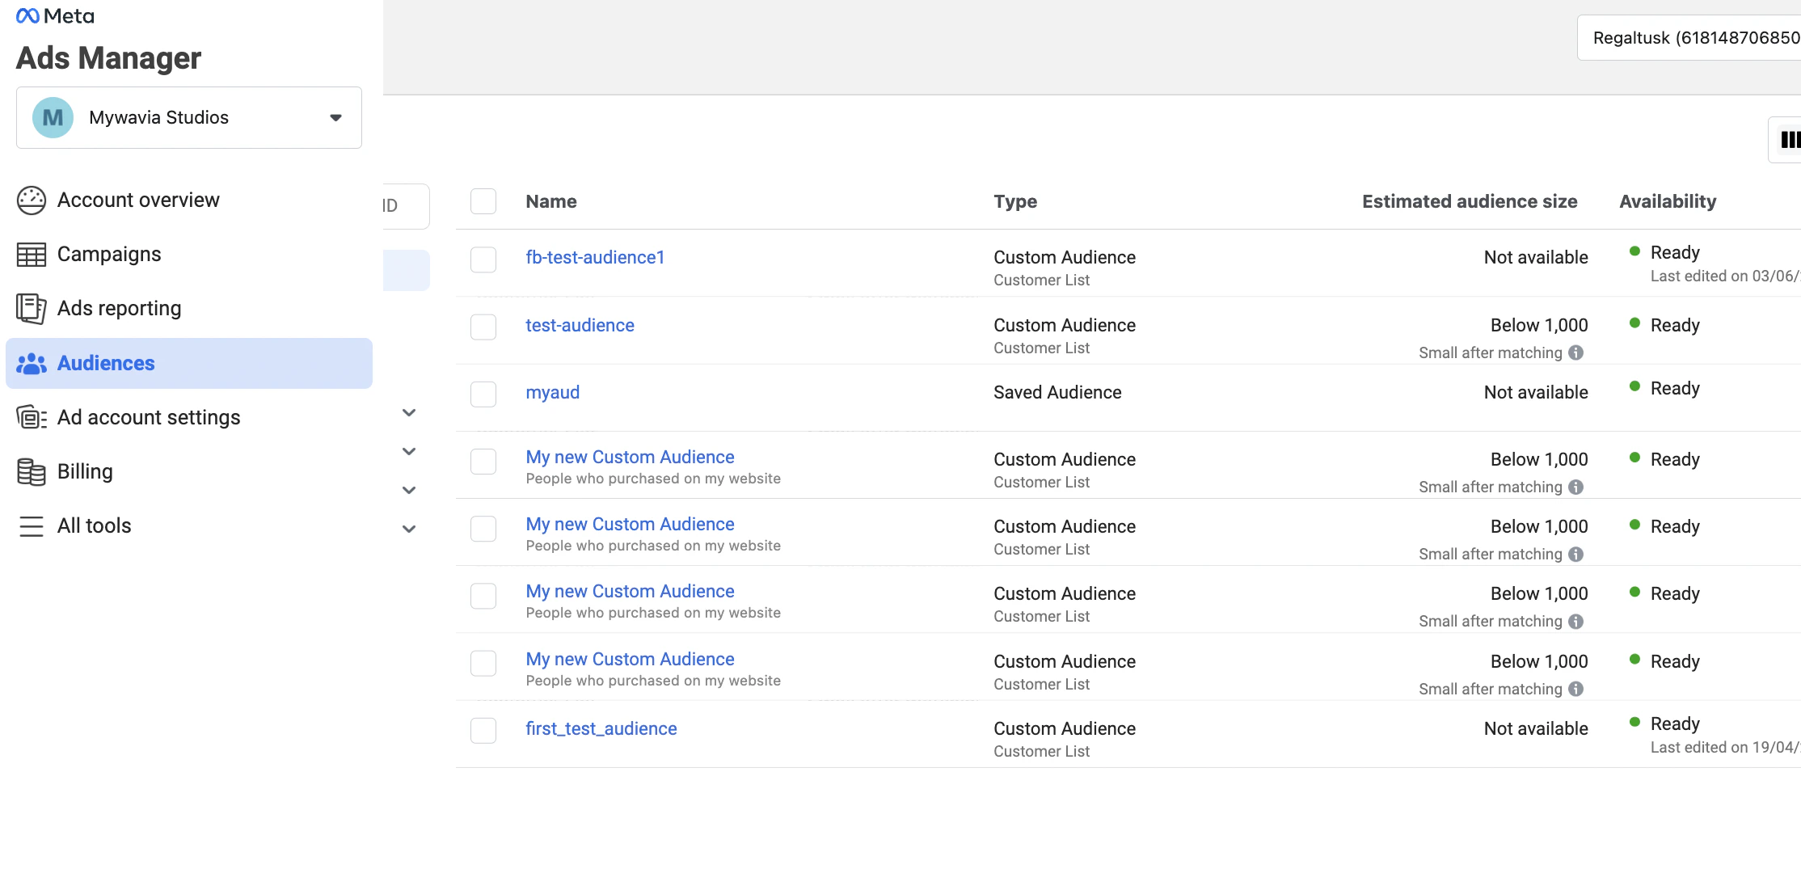The height and width of the screenshot is (886, 1801).
Task: Select the myaud row checkbox
Action: point(483,394)
